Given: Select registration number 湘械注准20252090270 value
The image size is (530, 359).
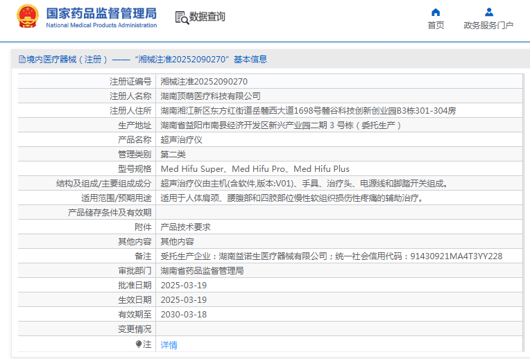Looking at the screenshot, I should pyautogui.click(x=204, y=81).
